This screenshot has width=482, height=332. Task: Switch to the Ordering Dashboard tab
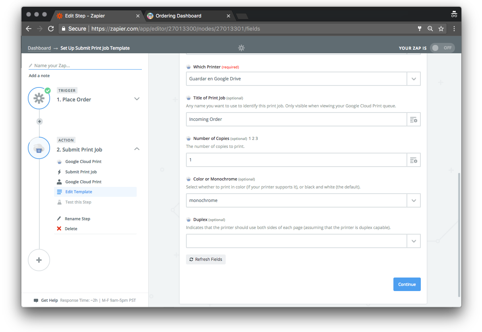[189, 16]
